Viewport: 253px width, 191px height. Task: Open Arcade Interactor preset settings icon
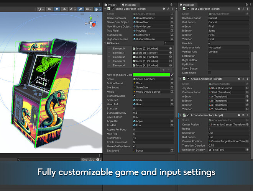pos(243,115)
